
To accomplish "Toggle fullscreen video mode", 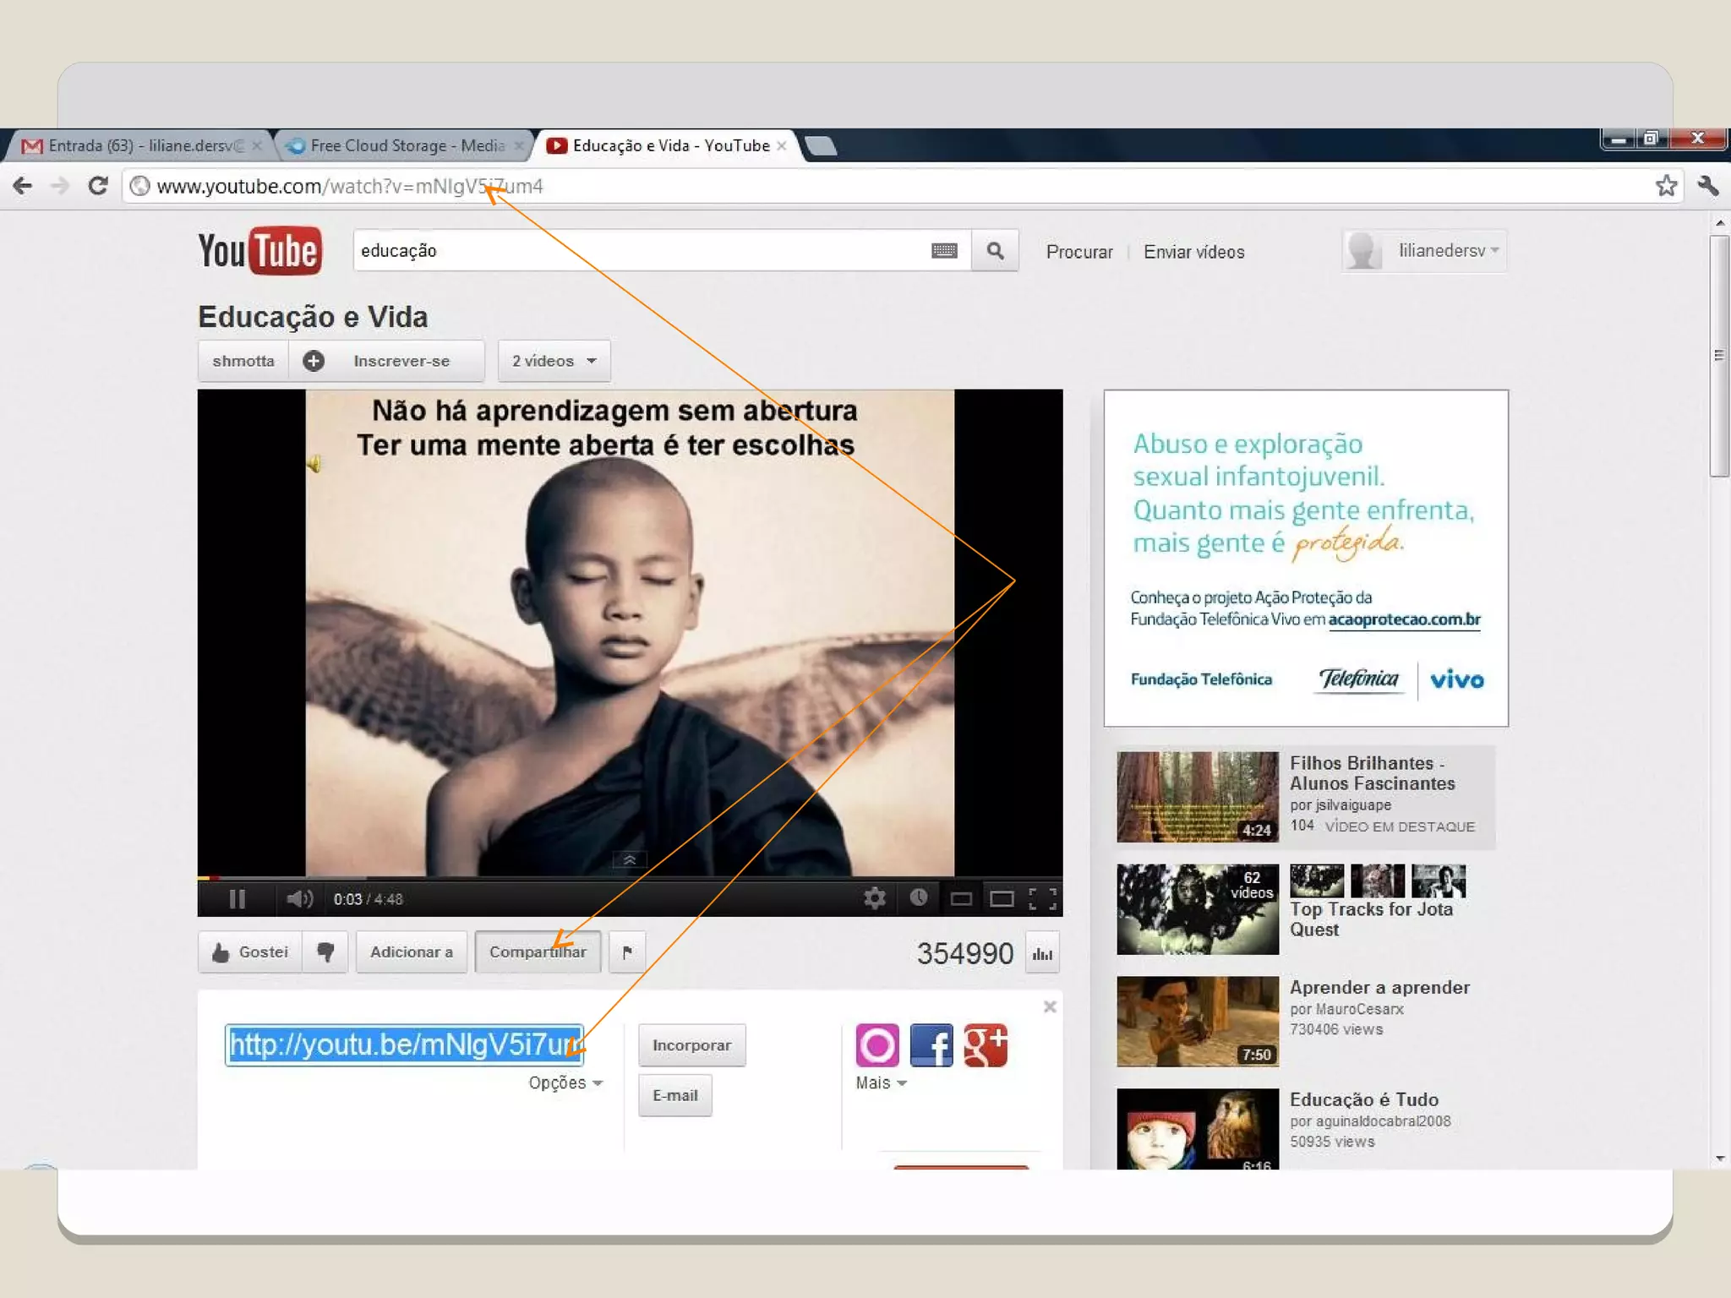I will (1042, 898).
